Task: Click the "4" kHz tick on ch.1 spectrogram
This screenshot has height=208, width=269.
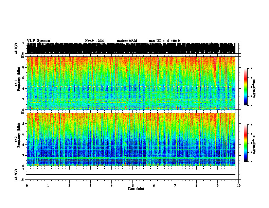Action: tap(23, 89)
